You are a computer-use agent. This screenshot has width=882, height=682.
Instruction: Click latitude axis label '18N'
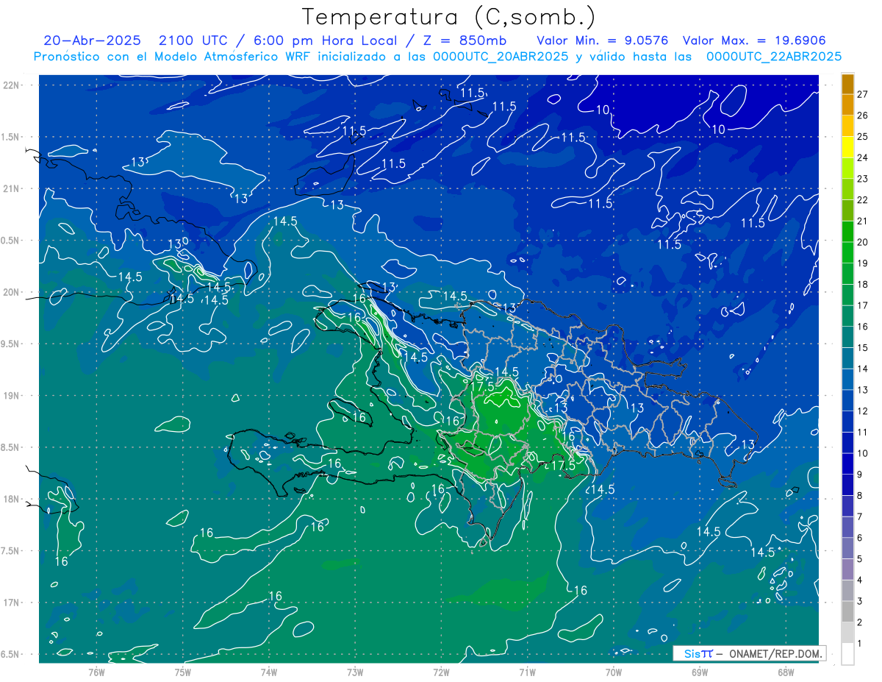(11, 499)
